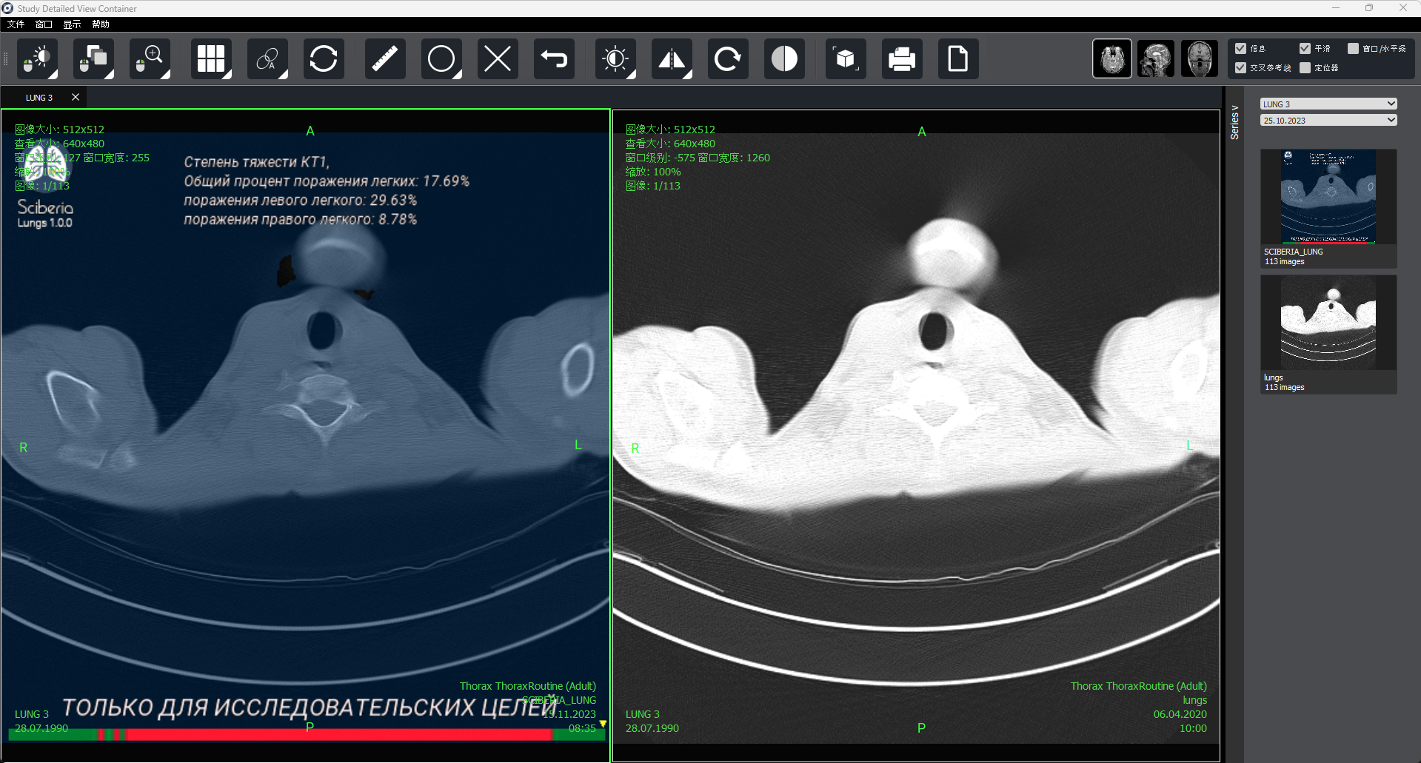This screenshot has height=763, width=1421.
Task: Click the sync refresh arrows button
Action: [324, 58]
